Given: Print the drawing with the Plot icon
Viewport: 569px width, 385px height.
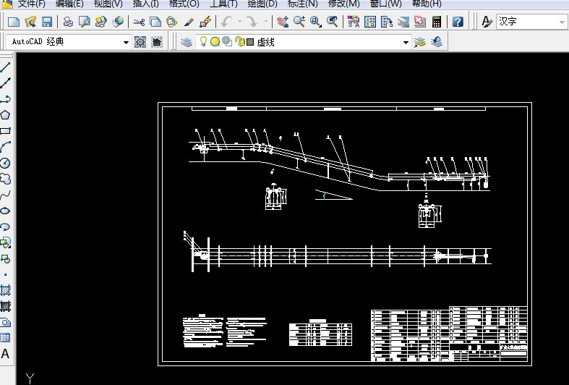Looking at the screenshot, I should (68, 22).
